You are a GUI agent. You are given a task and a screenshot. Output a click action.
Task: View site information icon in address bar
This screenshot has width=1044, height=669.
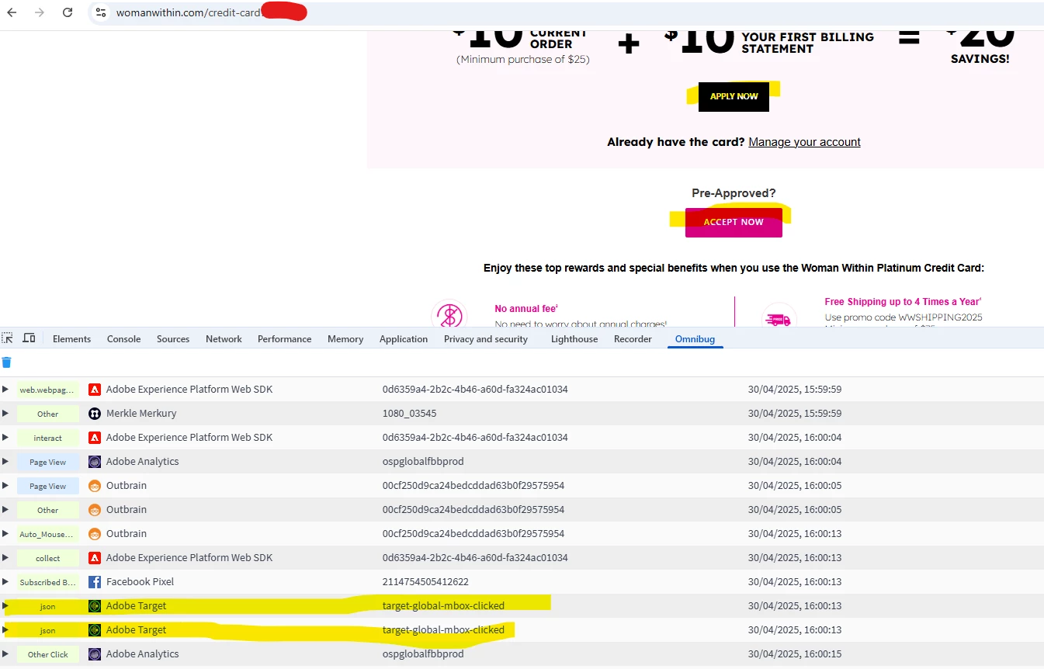pyautogui.click(x=101, y=12)
